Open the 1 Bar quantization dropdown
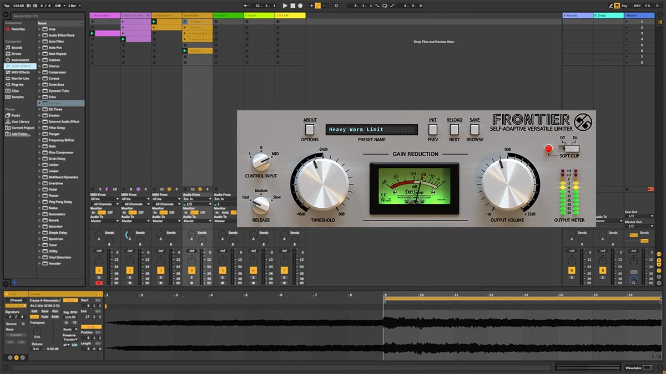 pyautogui.click(x=73, y=5)
